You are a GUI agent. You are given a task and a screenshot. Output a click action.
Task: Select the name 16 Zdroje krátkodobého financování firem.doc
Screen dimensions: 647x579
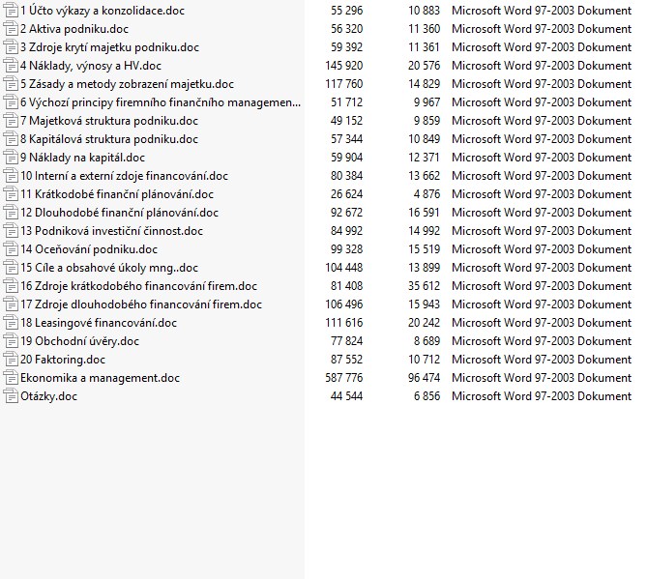tap(138, 286)
